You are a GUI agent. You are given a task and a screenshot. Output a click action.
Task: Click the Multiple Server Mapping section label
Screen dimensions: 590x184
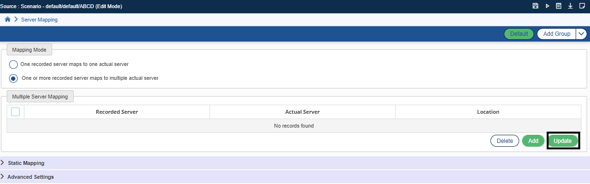coord(40,97)
